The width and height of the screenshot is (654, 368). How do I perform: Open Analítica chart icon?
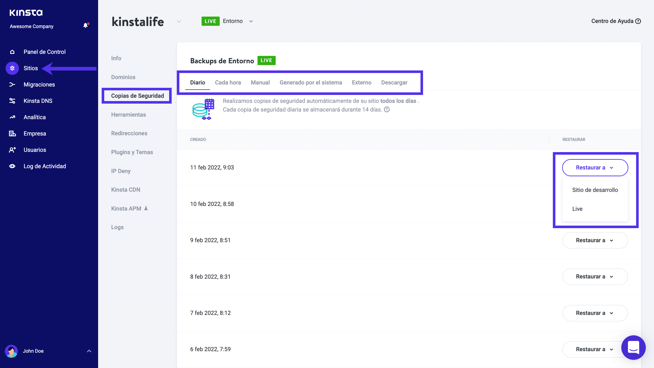click(12, 117)
